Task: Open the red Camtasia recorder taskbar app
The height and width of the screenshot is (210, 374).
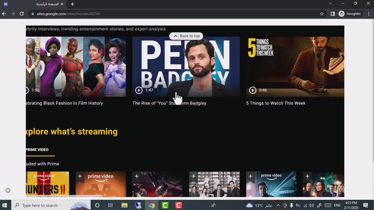Action: pos(179,205)
